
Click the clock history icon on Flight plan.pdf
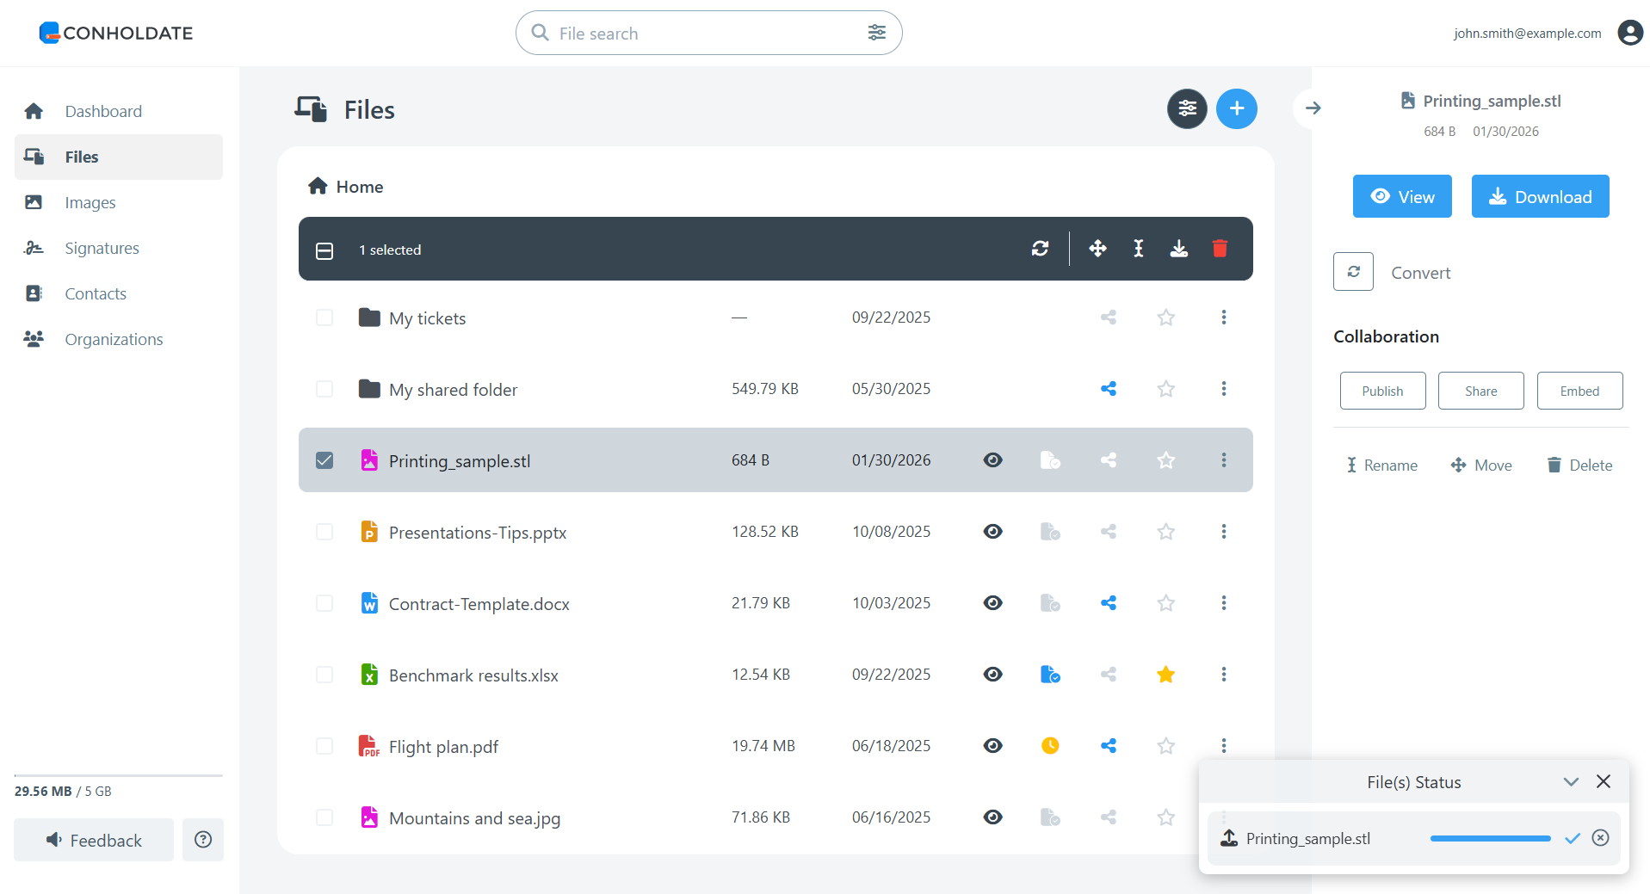pos(1050,745)
